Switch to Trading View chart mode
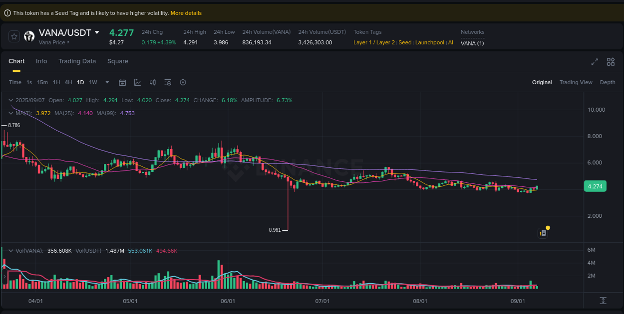The height and width of the screenshot is (314, 624). pyautogui.click(x=576, y=82)
